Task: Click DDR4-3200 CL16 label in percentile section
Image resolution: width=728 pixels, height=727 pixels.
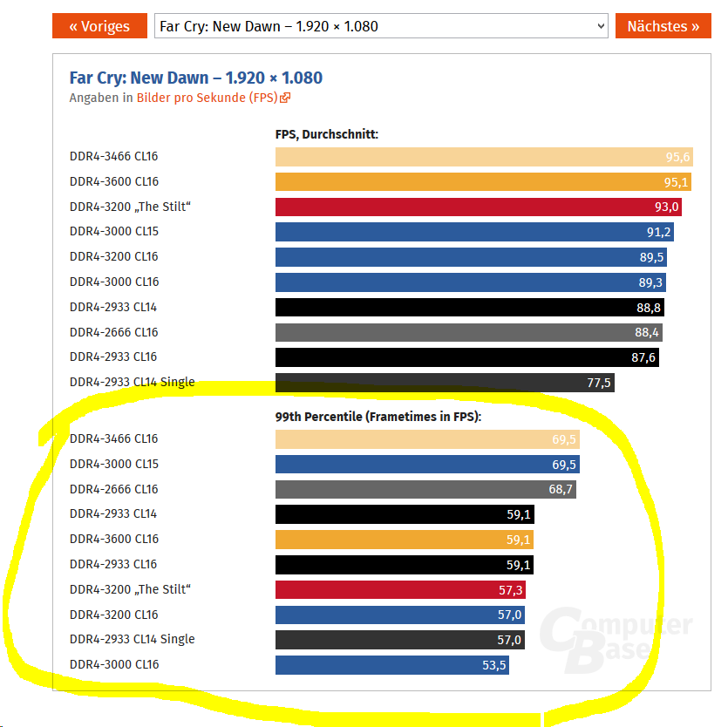Action: coord(113,615)
